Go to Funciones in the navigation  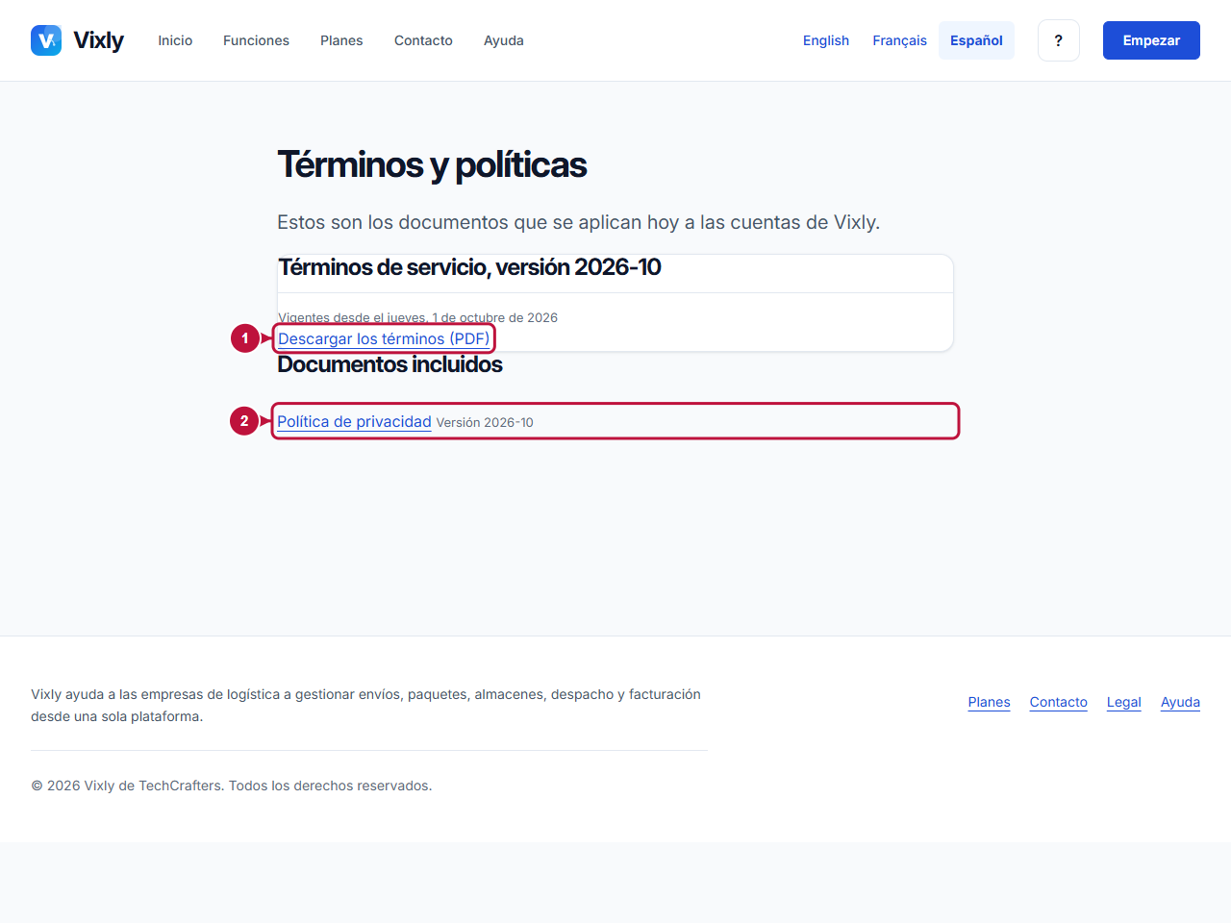(x=256, y=40)
